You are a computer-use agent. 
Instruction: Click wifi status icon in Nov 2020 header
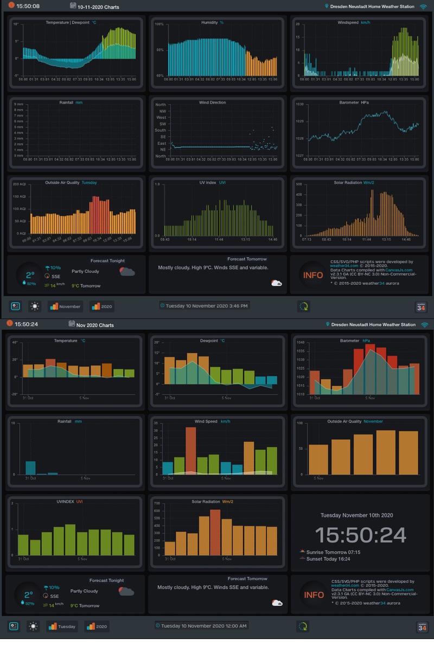click(x=425, y=324)
